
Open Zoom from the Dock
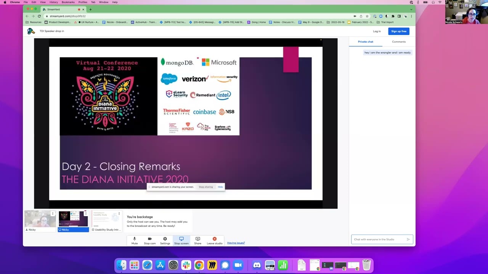point(238,265)
